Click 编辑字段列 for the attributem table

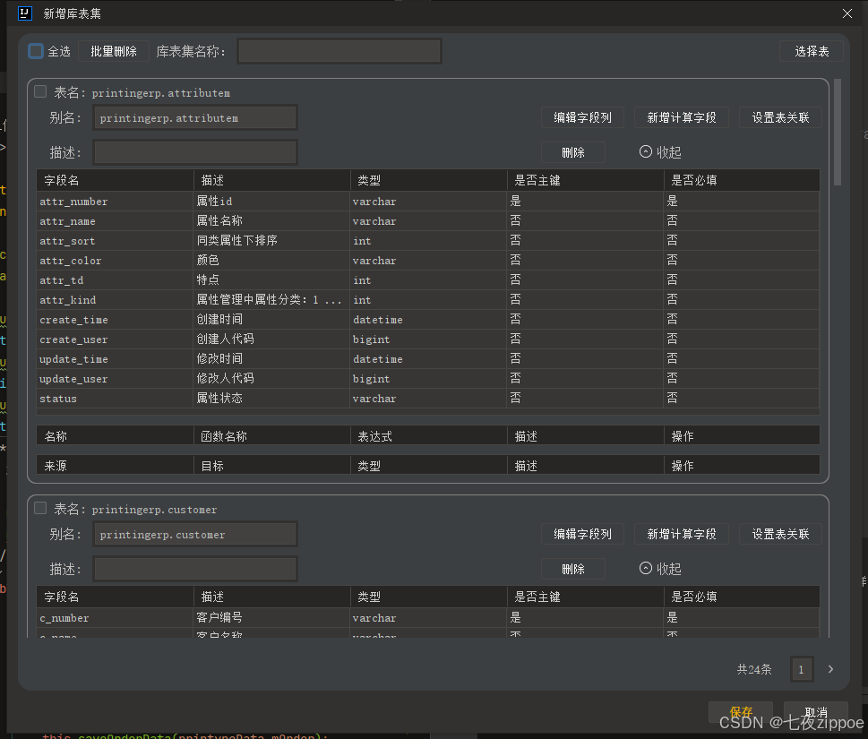click(x=582, y=116)
